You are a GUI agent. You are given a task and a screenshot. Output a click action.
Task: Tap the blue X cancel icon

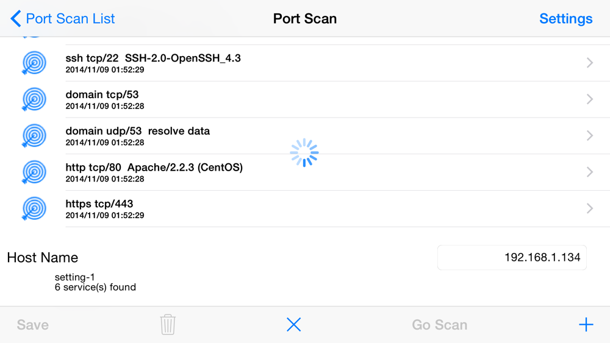293,325
